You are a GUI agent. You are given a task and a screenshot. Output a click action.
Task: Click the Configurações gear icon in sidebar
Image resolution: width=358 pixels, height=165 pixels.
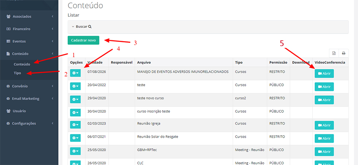[9, 123]
